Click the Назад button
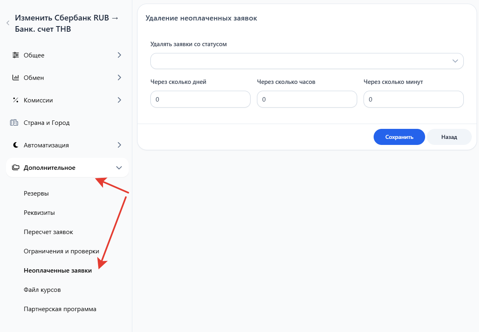This screenshot has width=479, height=332. point(449,137)
